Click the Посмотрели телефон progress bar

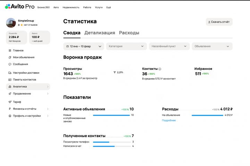[x=112, y=142]
